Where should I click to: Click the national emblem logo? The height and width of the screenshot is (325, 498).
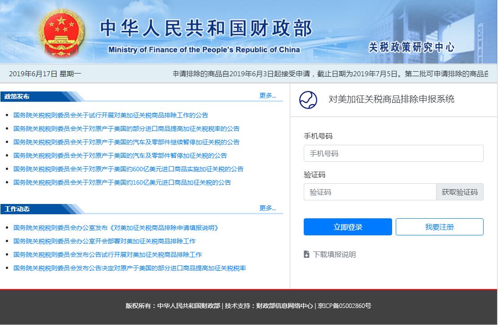point(61,32)
